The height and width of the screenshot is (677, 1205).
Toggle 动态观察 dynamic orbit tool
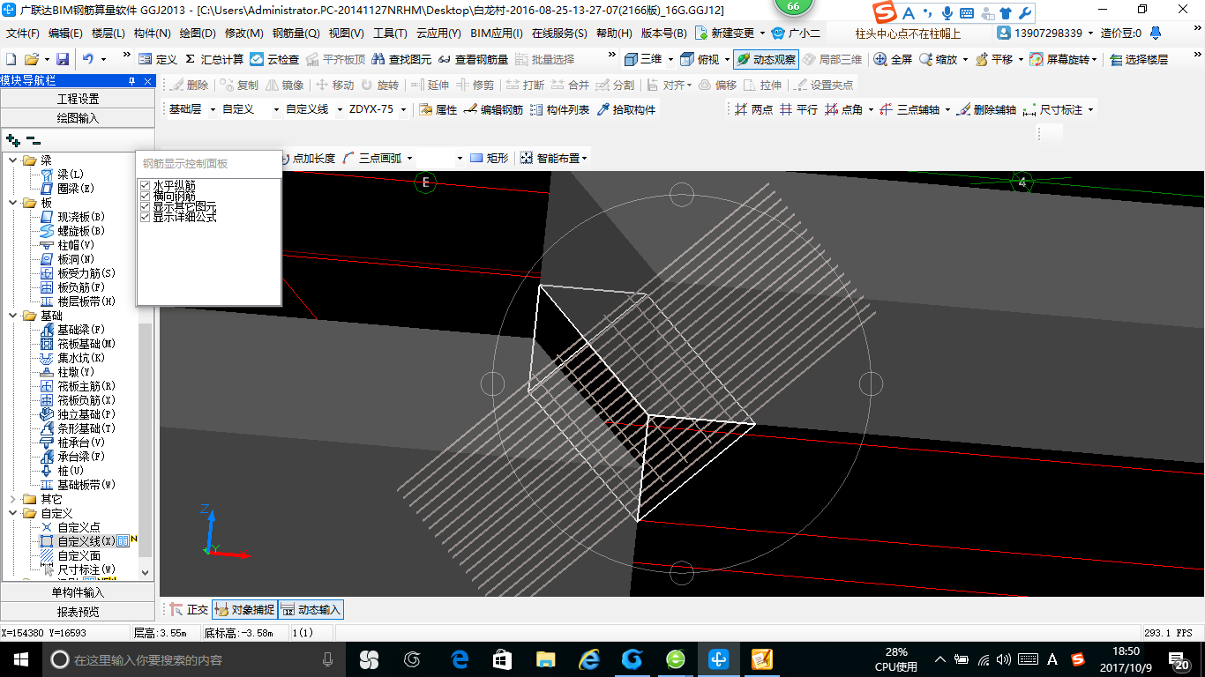click(x=766, y=59)
